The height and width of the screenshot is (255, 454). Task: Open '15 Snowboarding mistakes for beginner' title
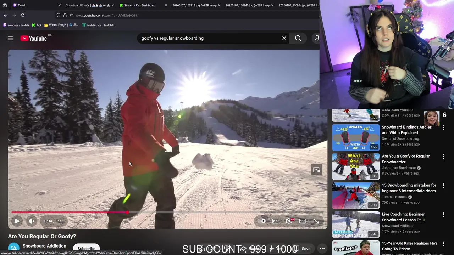point(409,188)
